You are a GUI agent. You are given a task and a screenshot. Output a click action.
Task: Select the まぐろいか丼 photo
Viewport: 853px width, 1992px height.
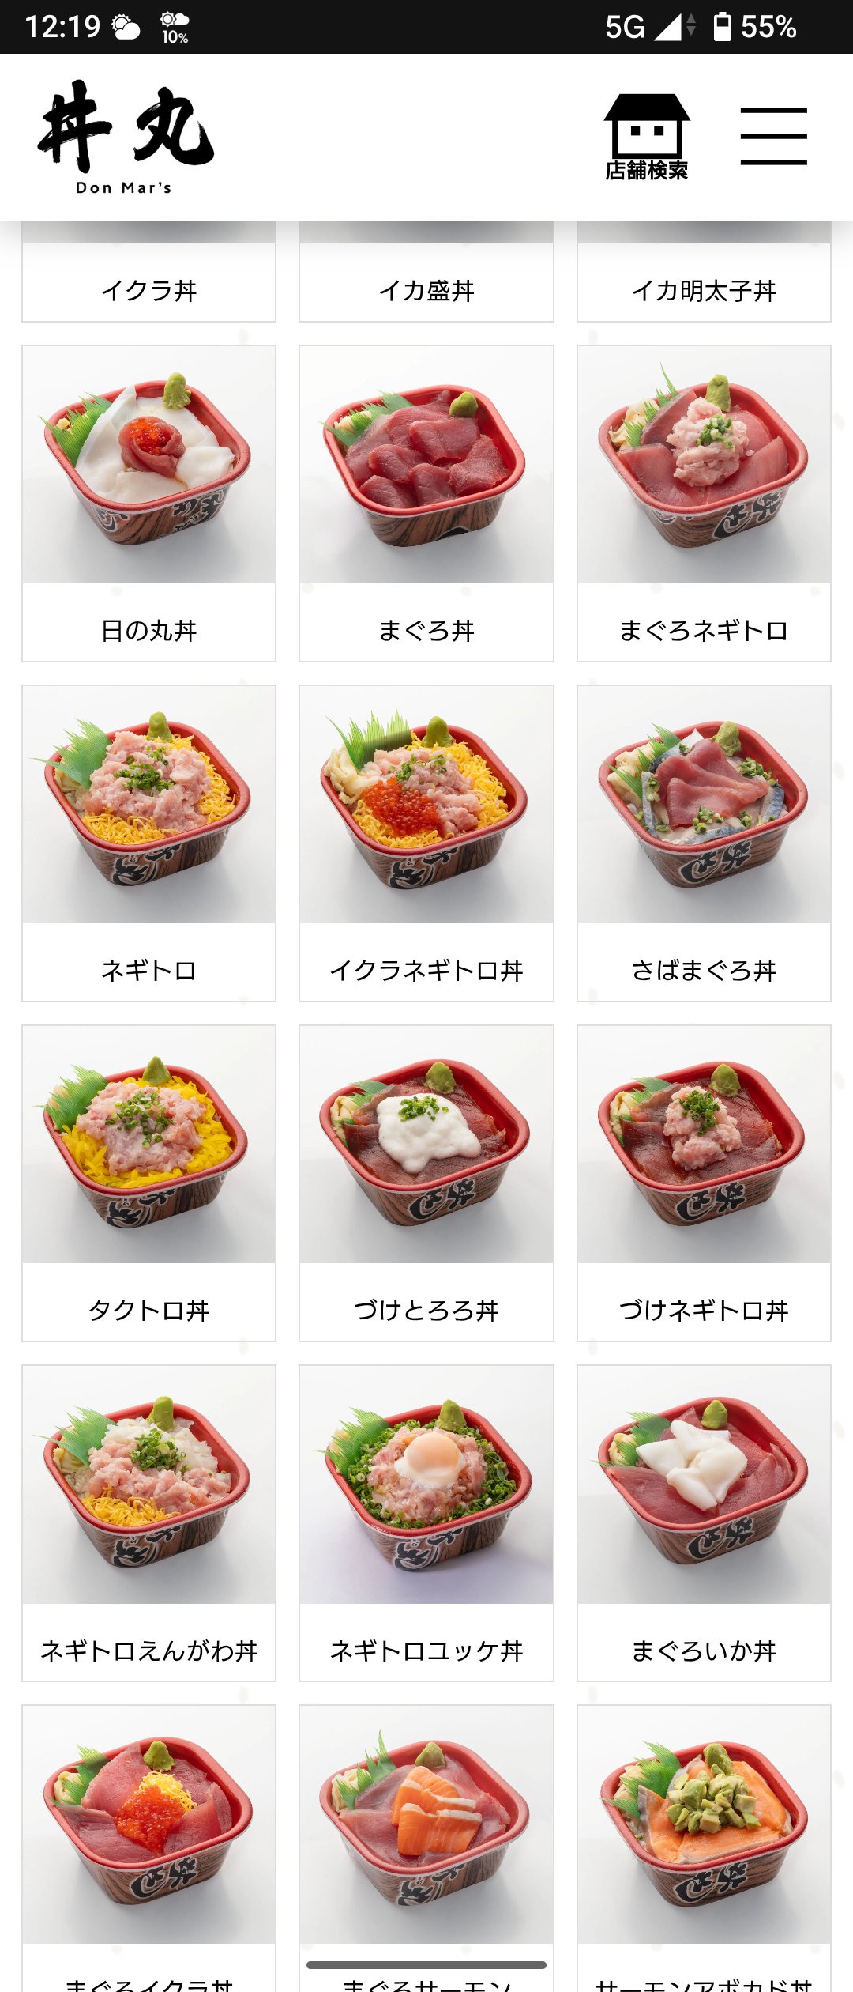[704, 1485]
